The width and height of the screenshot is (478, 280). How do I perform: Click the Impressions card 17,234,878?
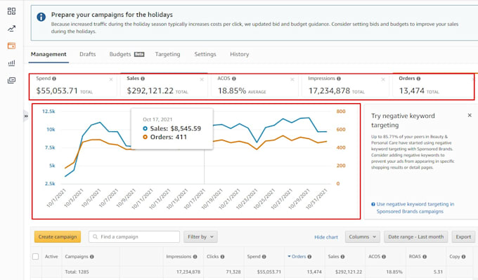click(345, 86)
